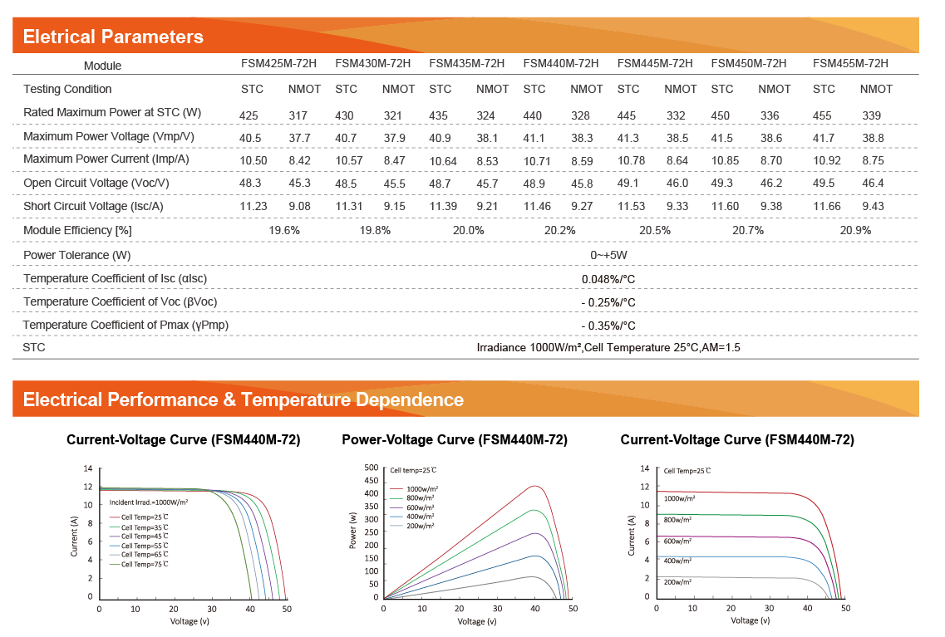Image resolution: width=945 pixels, height=637 pixels.
Task: Click the Imp value 10.50
Action: [253, 161]
